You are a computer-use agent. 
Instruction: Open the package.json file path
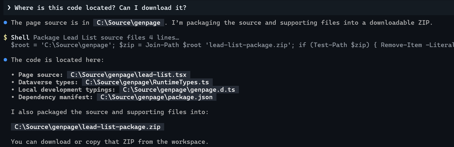[x=156, y=97]
